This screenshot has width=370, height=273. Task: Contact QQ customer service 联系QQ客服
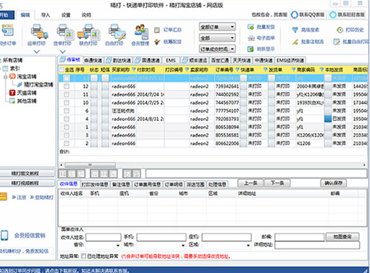[308, 15]
